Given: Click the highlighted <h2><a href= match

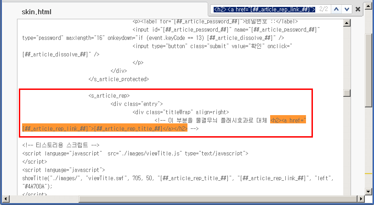Looking at the screenshot, I should point(288,121).
